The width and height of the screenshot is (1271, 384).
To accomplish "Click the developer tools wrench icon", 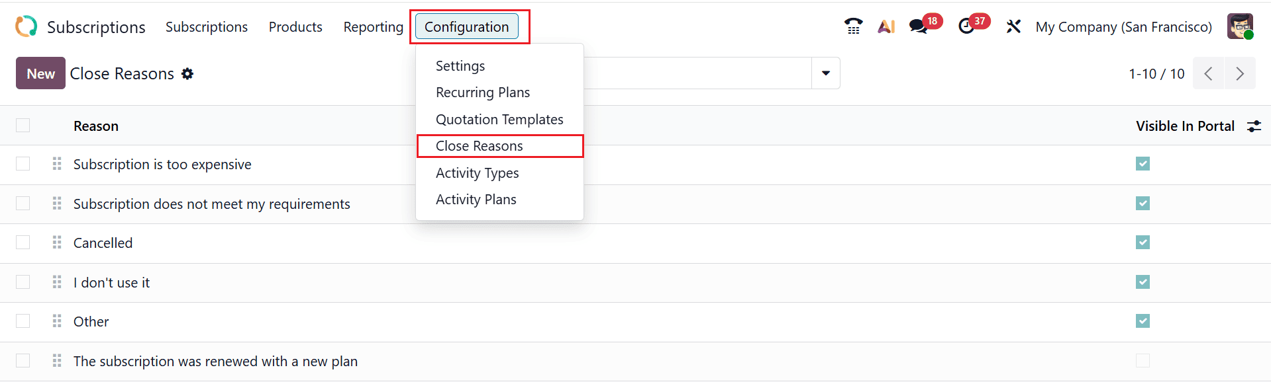I will (1013, 26).
